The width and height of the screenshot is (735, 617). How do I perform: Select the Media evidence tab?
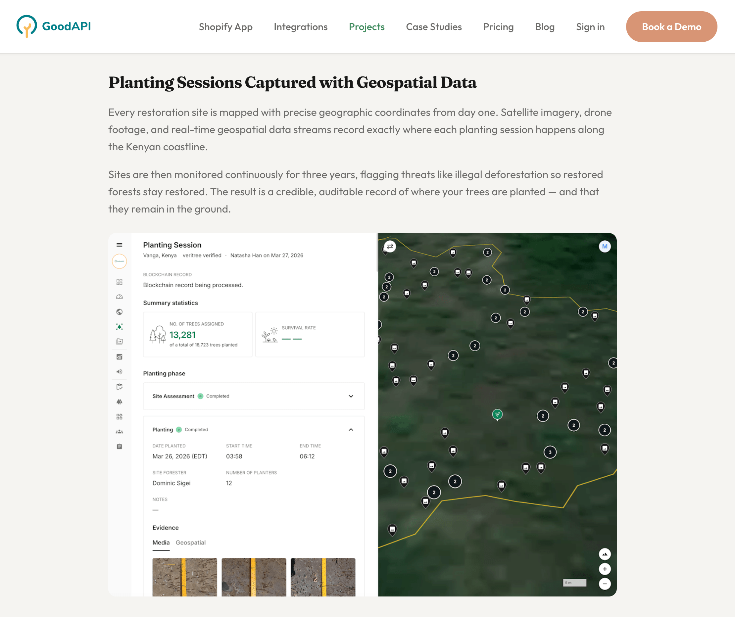[161, 543]
